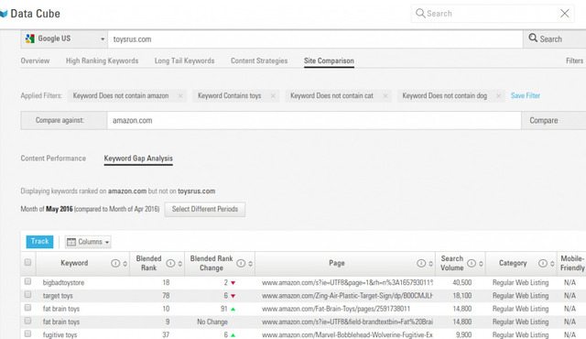The height and width of the screenshot is (339, 586).
Task: Click the toysrus.com domain input field
Action: pyautogui.click(x=315, y=39)
